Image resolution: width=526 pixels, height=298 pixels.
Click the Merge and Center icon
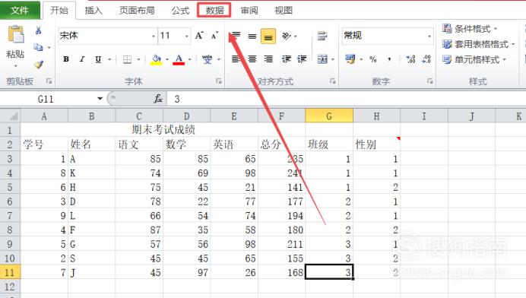pyautogui.click(x=322, y=59)
